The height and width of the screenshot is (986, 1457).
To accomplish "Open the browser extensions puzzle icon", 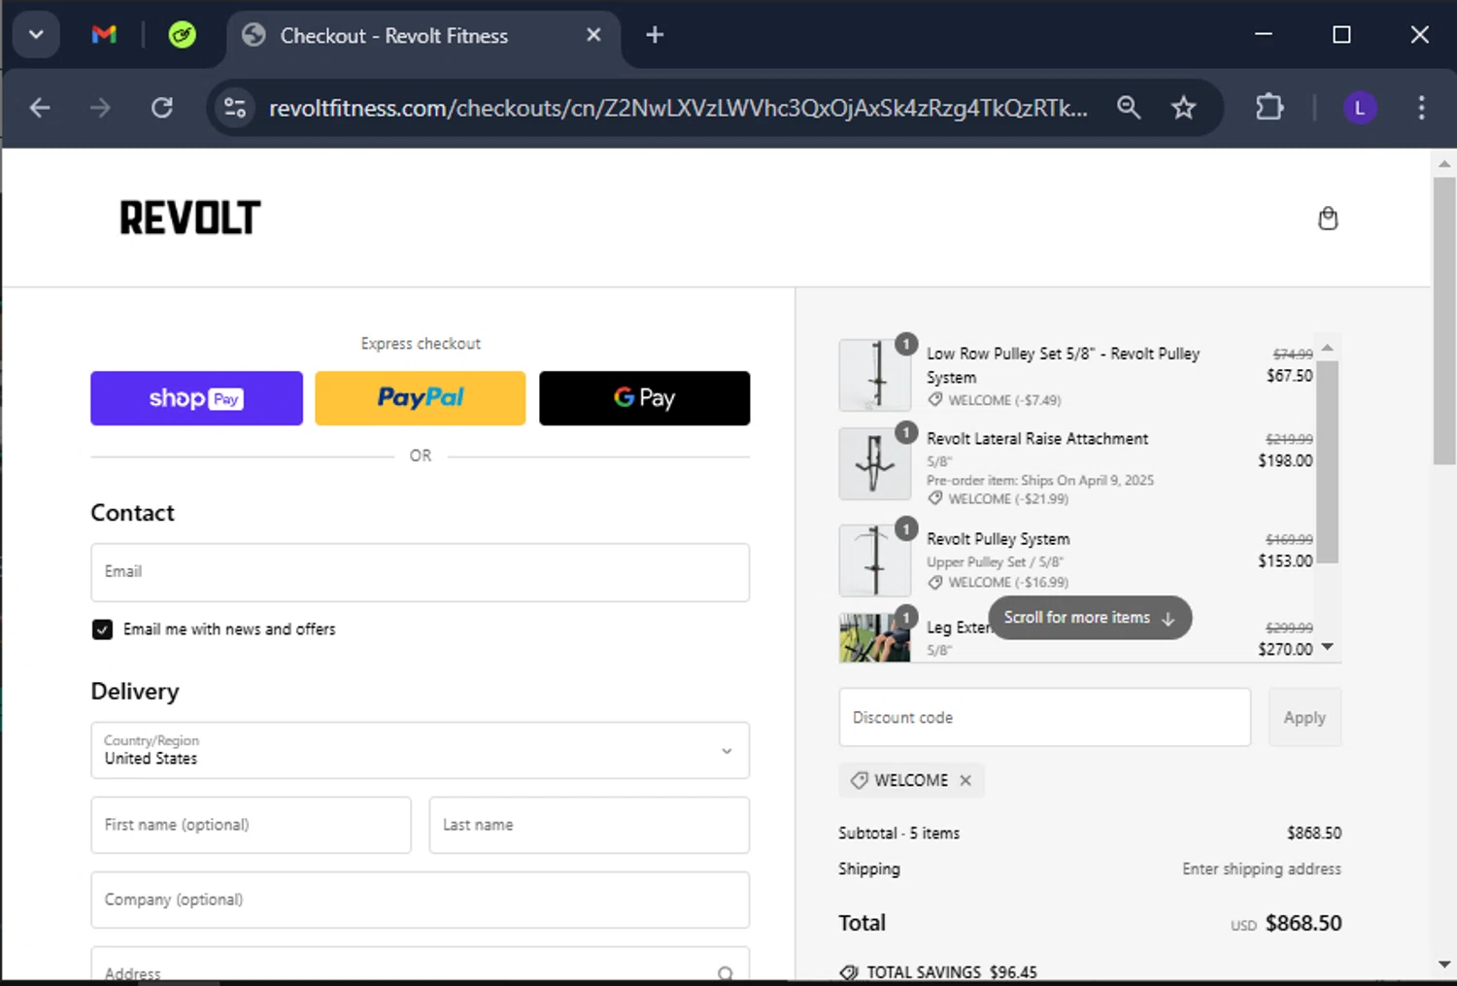I will pos(1270,107).
